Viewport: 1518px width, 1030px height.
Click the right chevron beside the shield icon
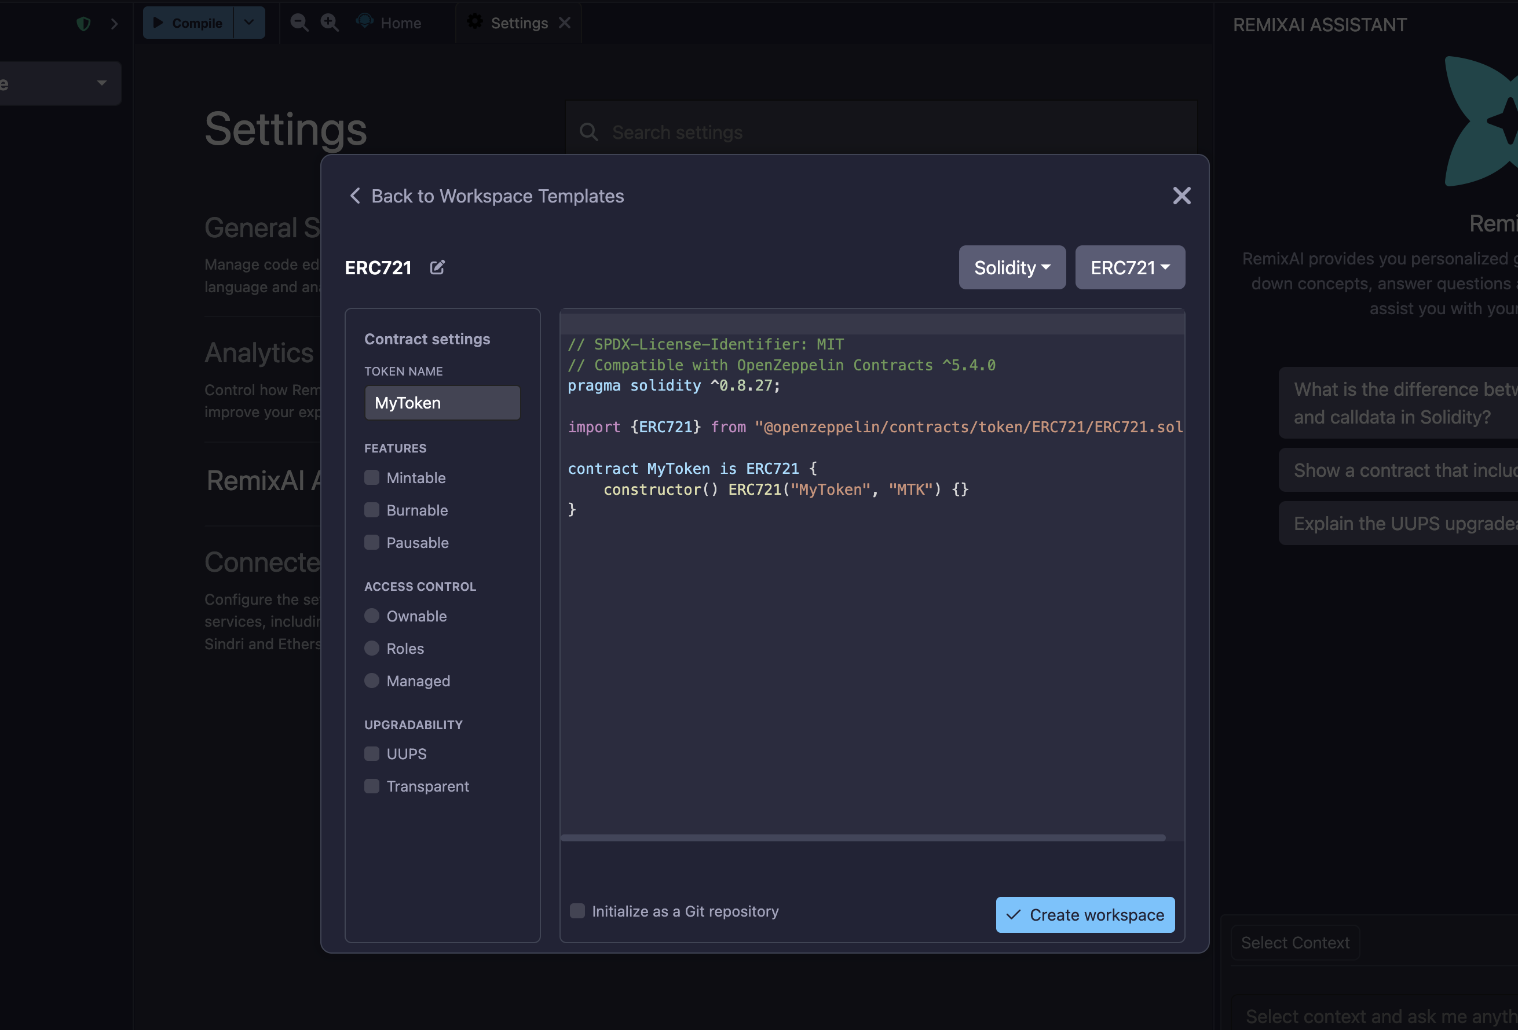tap(114, 24)
